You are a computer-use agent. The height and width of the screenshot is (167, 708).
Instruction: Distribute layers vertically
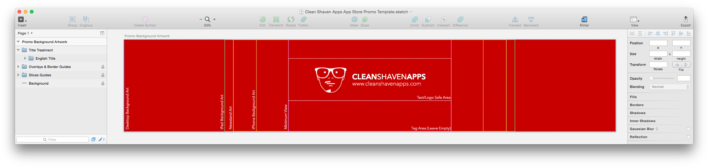click(x=640, y=33)
